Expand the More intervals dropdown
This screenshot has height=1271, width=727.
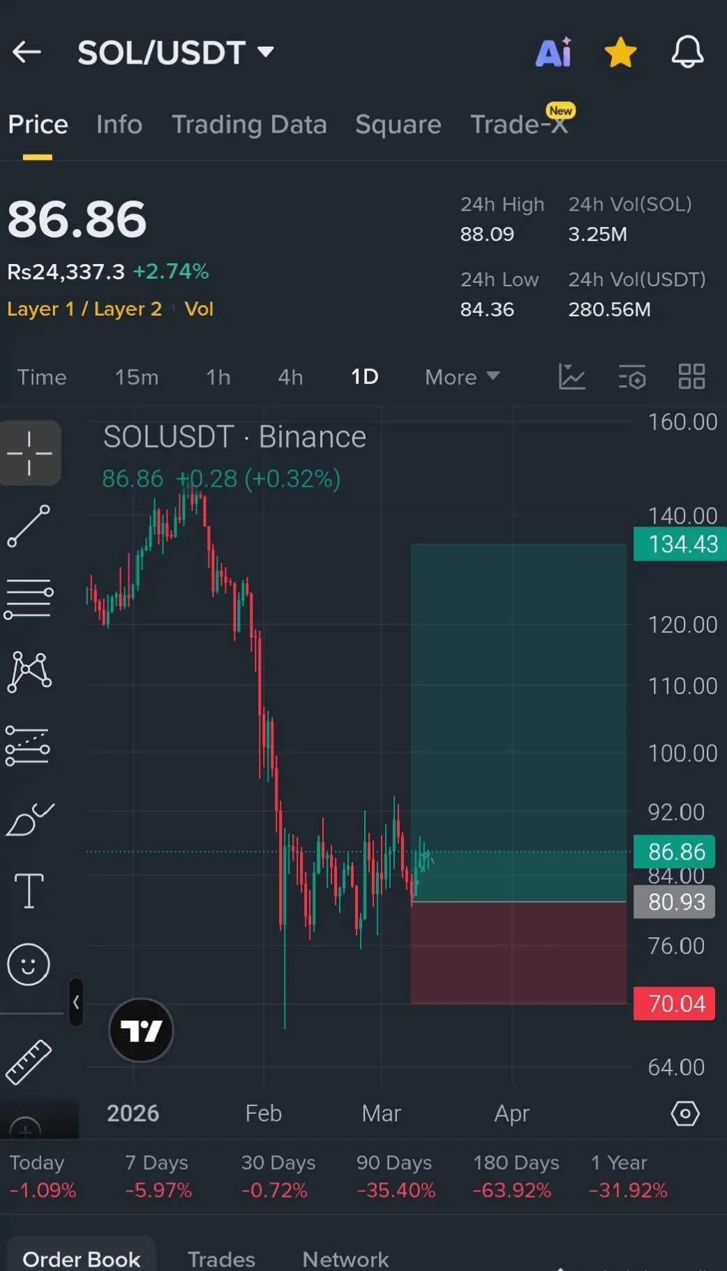coord(463,377)
